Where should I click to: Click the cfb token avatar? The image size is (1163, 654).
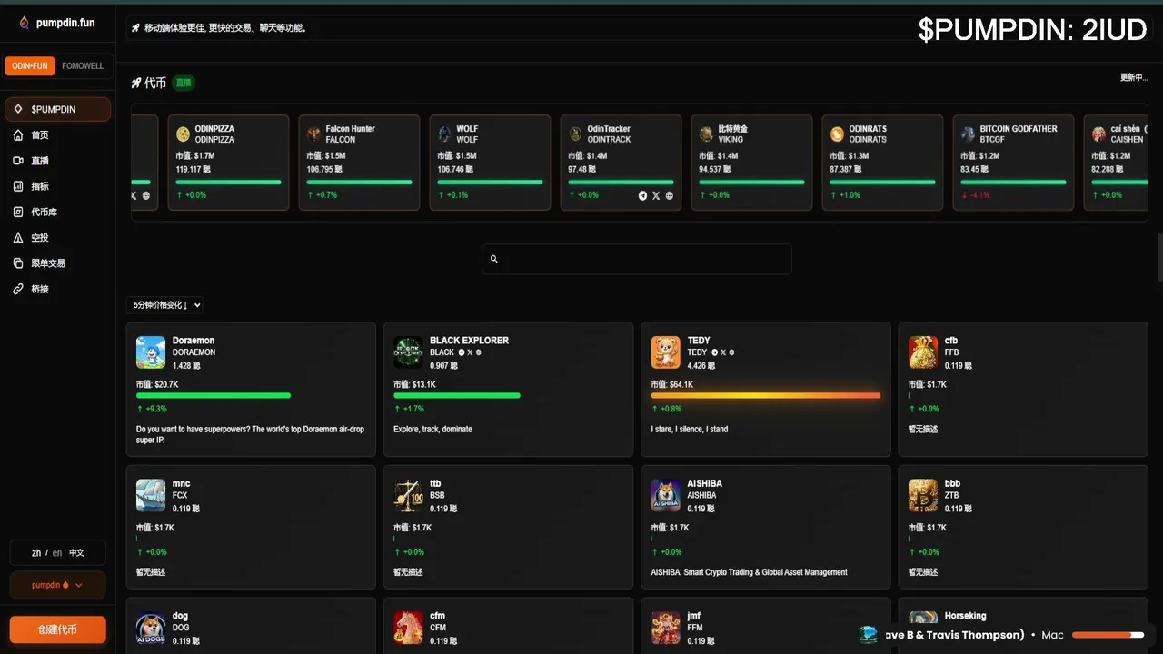923,352
